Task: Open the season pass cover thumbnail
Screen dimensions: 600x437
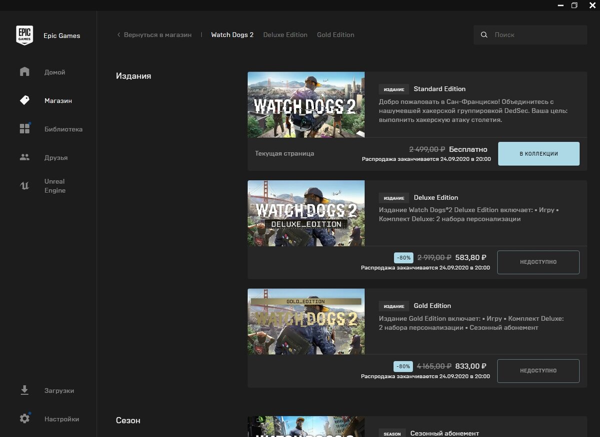Action: point(306,426)
